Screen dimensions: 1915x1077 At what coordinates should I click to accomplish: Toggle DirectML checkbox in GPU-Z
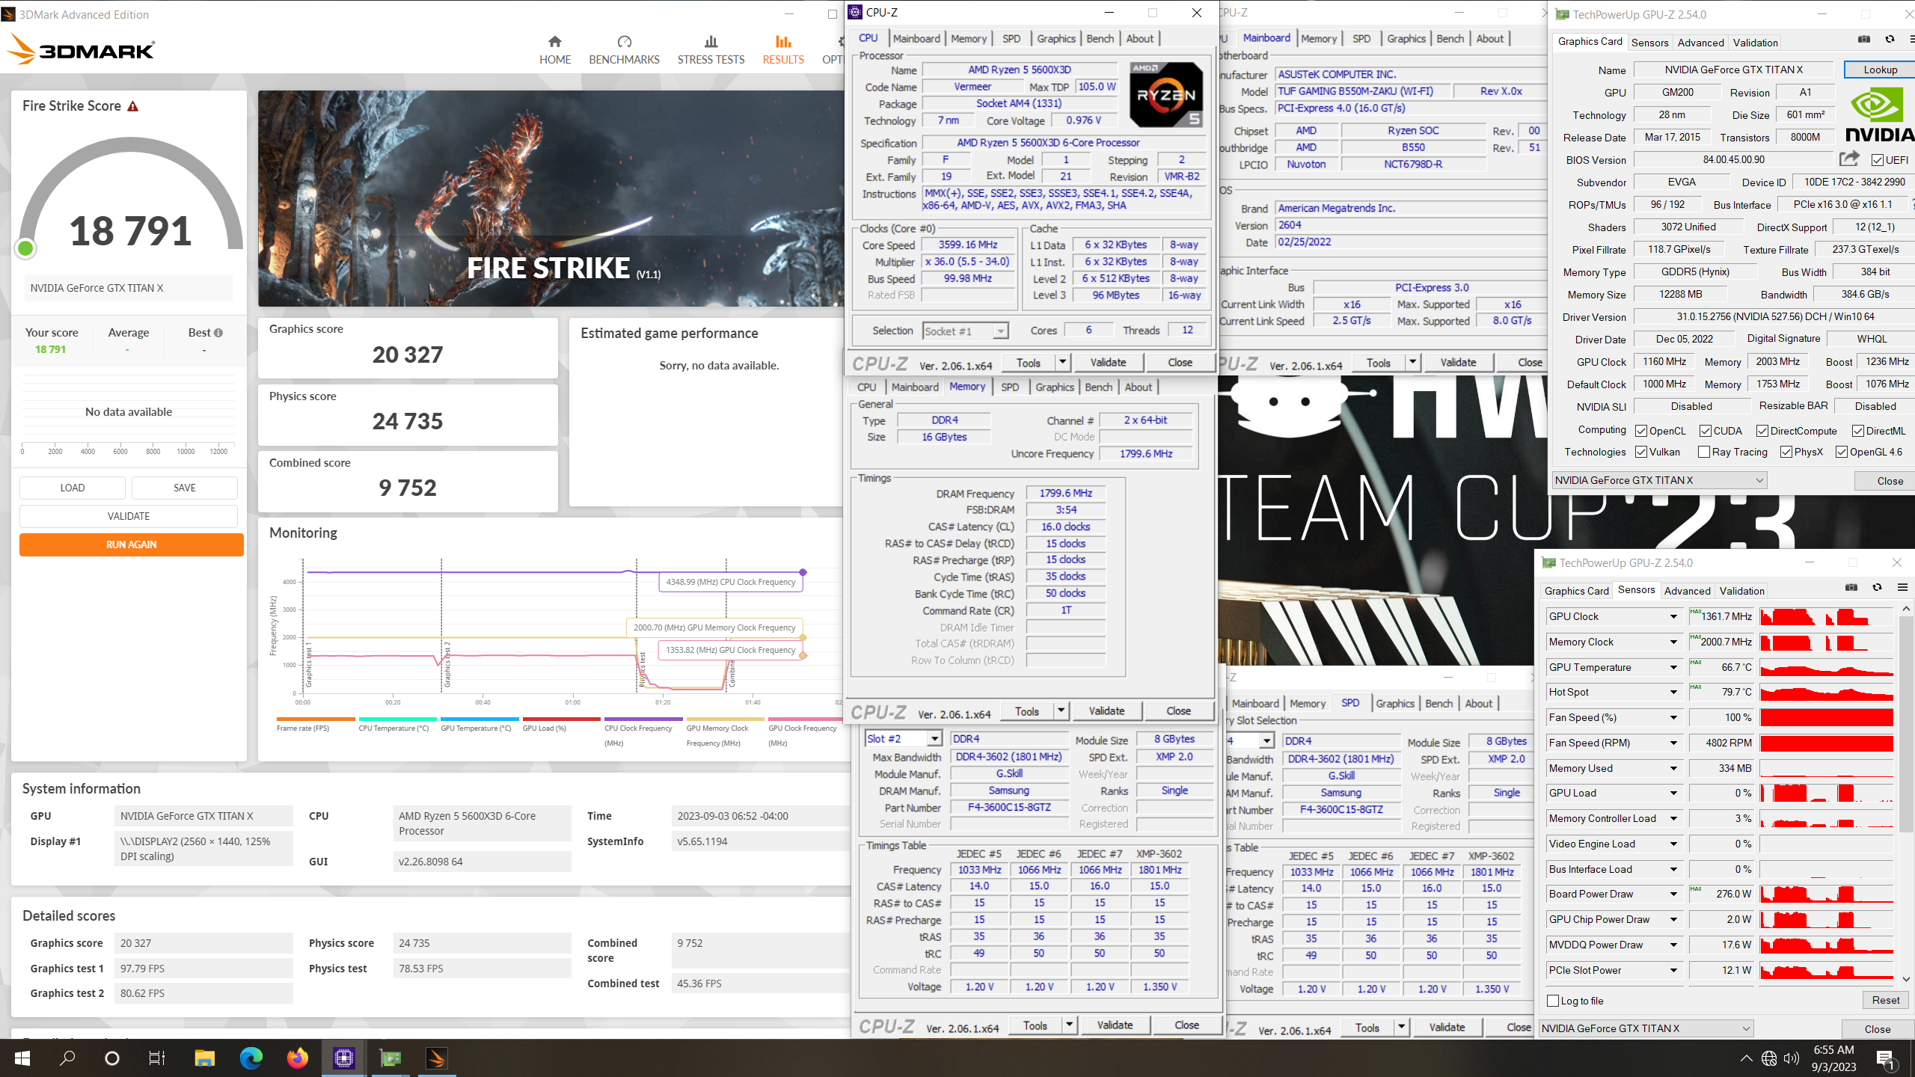pyautogui.click(x=1858, y=431)
